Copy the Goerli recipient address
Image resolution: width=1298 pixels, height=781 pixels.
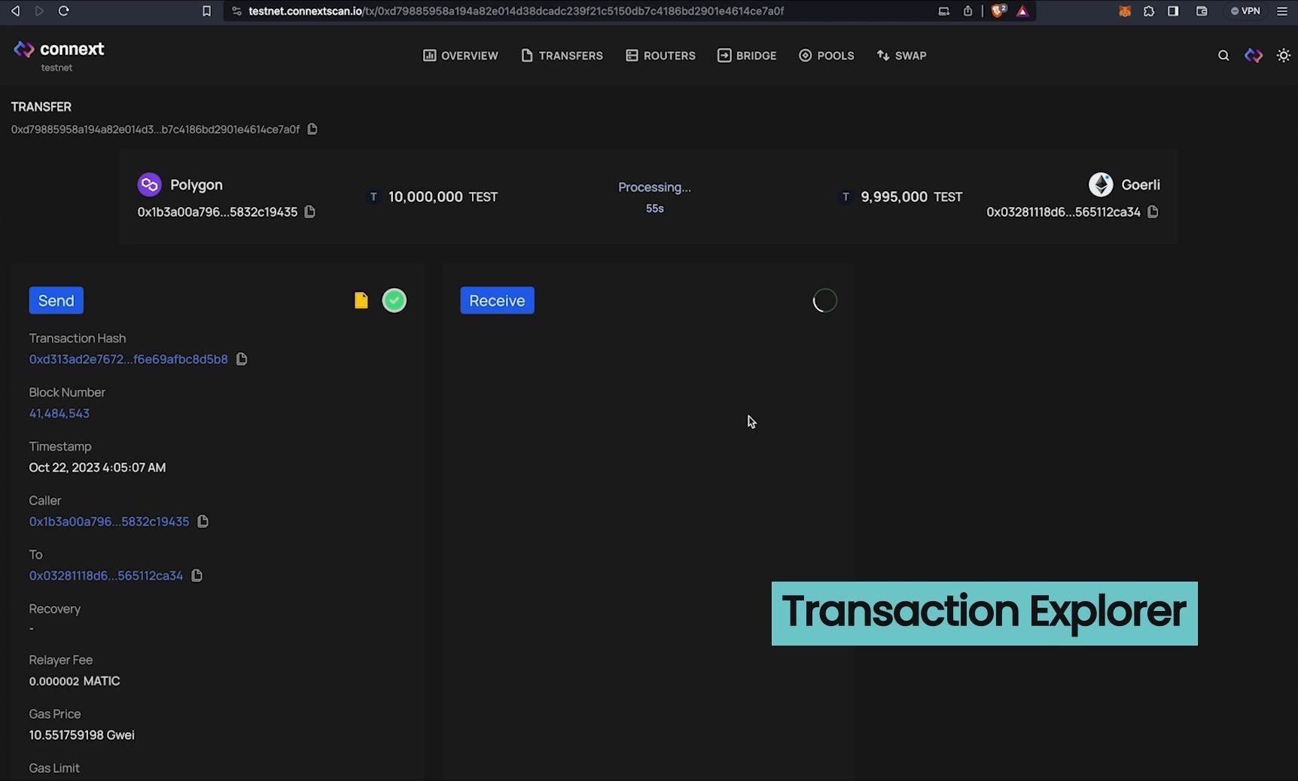(x=1153, y=212)
